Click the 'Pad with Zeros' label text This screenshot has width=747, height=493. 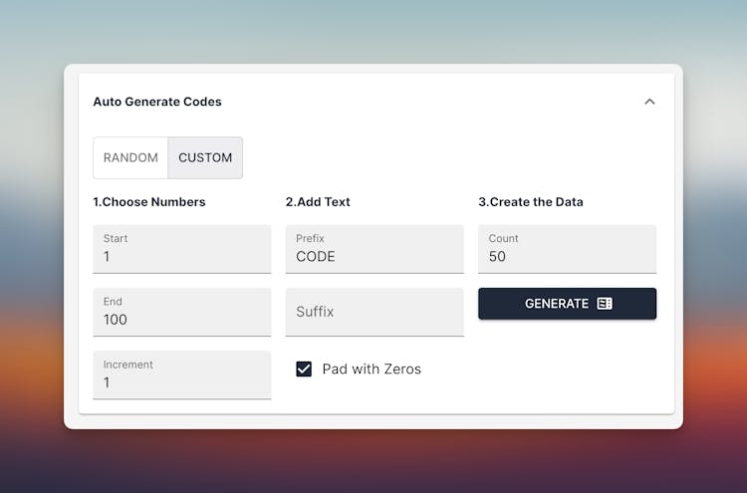point(372,370)
